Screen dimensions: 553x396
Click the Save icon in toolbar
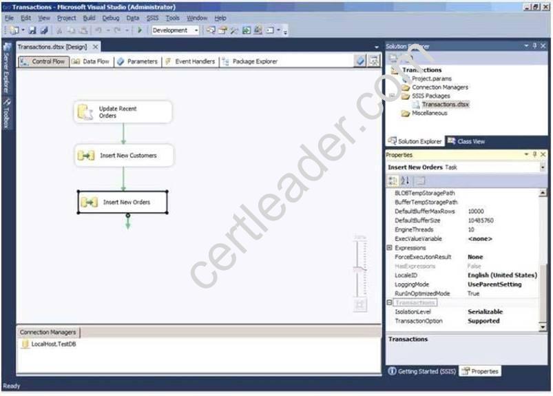(32, 30)
